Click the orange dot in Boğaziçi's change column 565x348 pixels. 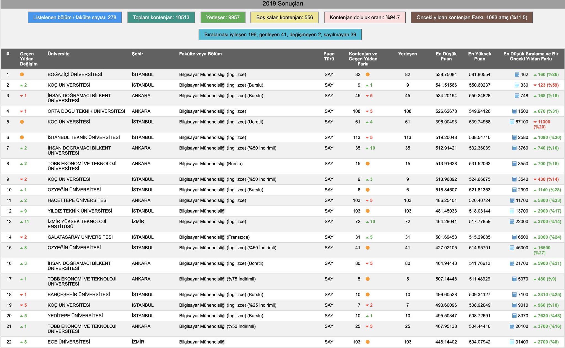coord(22,74)
